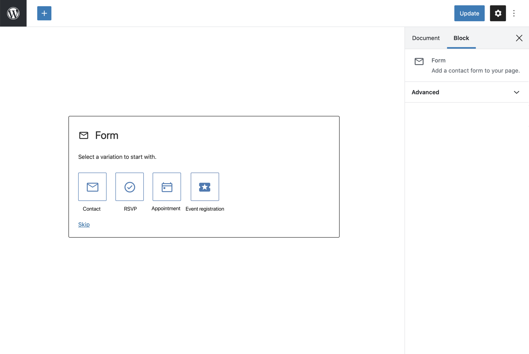Click the Form block title text
Screen dimensions: 529x354
pyautogui.click(x=107, y=135)
